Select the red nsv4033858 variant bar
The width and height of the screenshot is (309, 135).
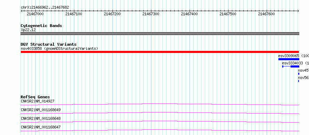[x=160, y=52]
